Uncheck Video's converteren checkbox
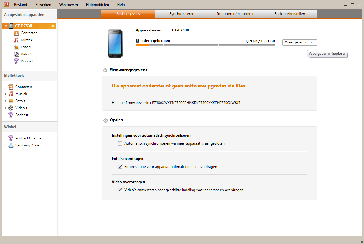 [x=120, y=190]
